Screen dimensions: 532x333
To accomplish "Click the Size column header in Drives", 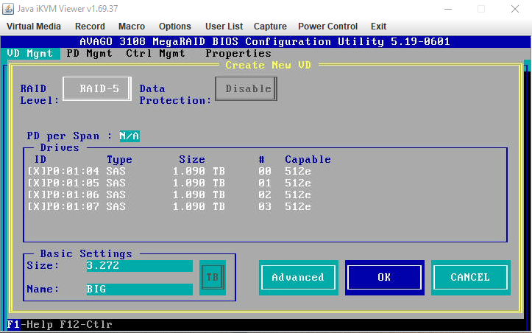I will tap(192, 159).
